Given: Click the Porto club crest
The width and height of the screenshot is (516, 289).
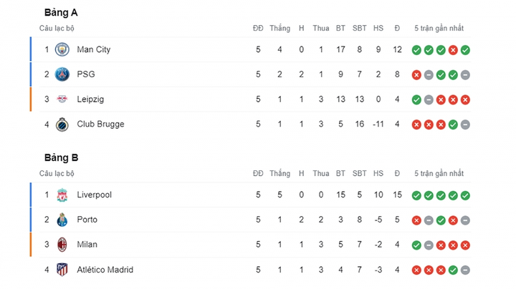Looking at the screenshot, I should coord(62,220).
